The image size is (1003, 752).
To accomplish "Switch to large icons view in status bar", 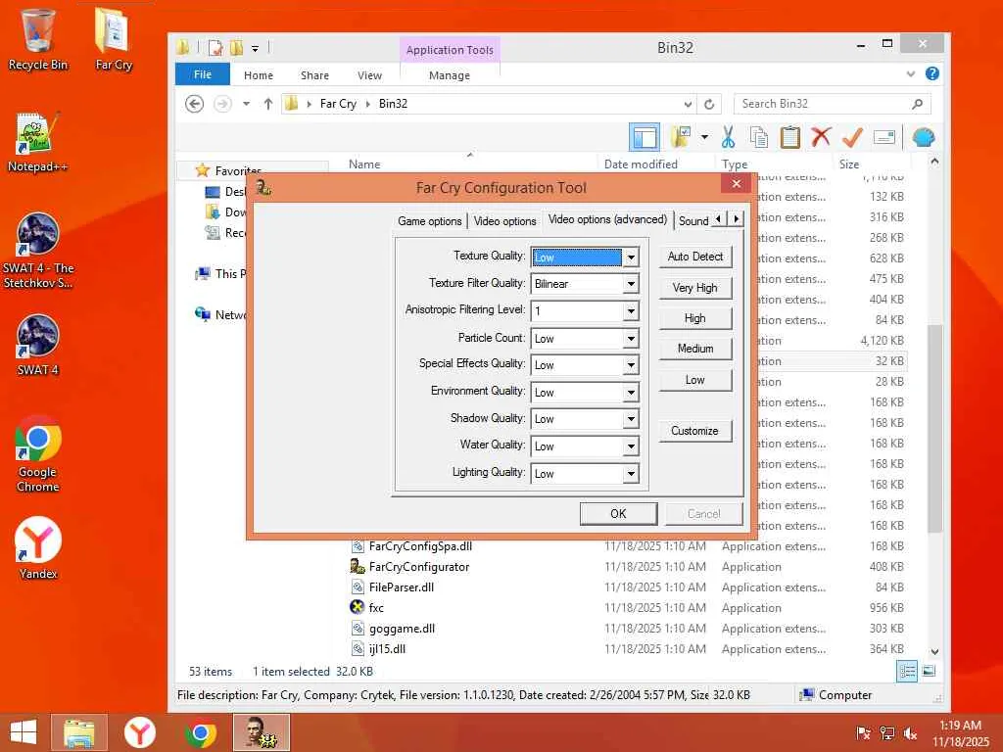I will pos(929,672).
